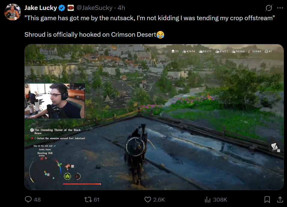This screenshot has height=207, width=287.
Task: Like the post with heart icon
Action: (148, 199)
